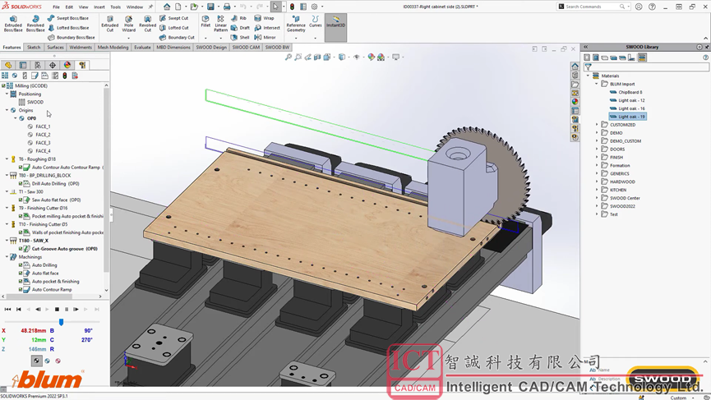This screenshot has height=400, width=711.
Task: Select the Intersect tool
Action: coord(266,28)
